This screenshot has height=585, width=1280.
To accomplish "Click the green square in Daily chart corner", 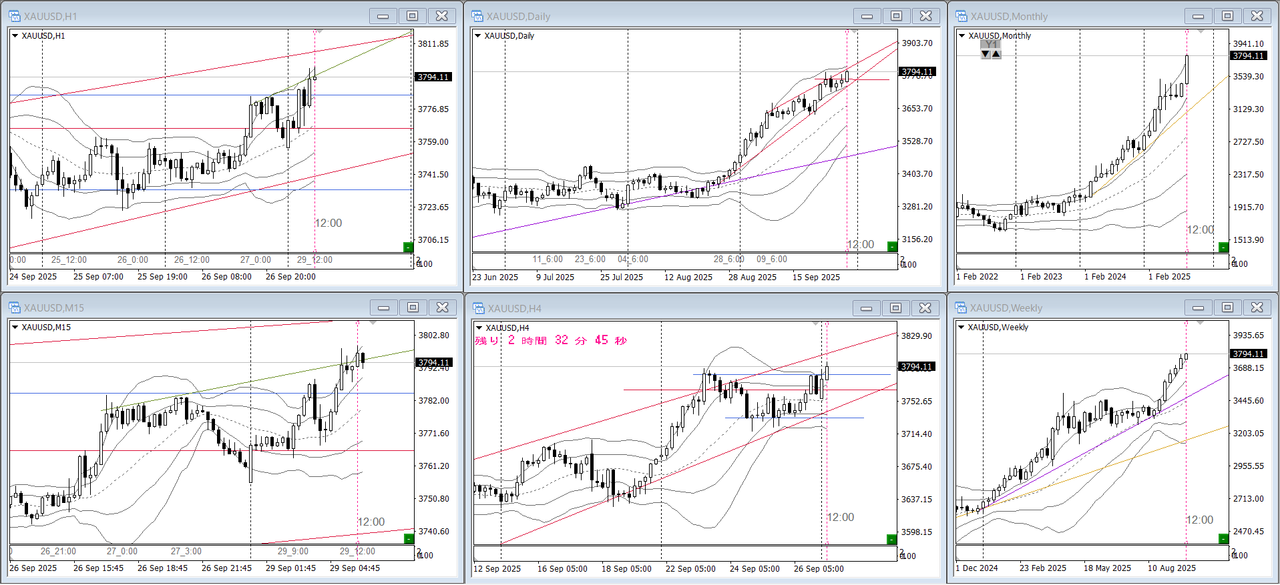I will point(891,247).
